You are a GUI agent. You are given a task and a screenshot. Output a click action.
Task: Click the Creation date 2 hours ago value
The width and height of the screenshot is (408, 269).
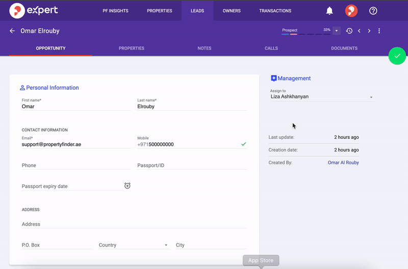[x=346, y=150]
